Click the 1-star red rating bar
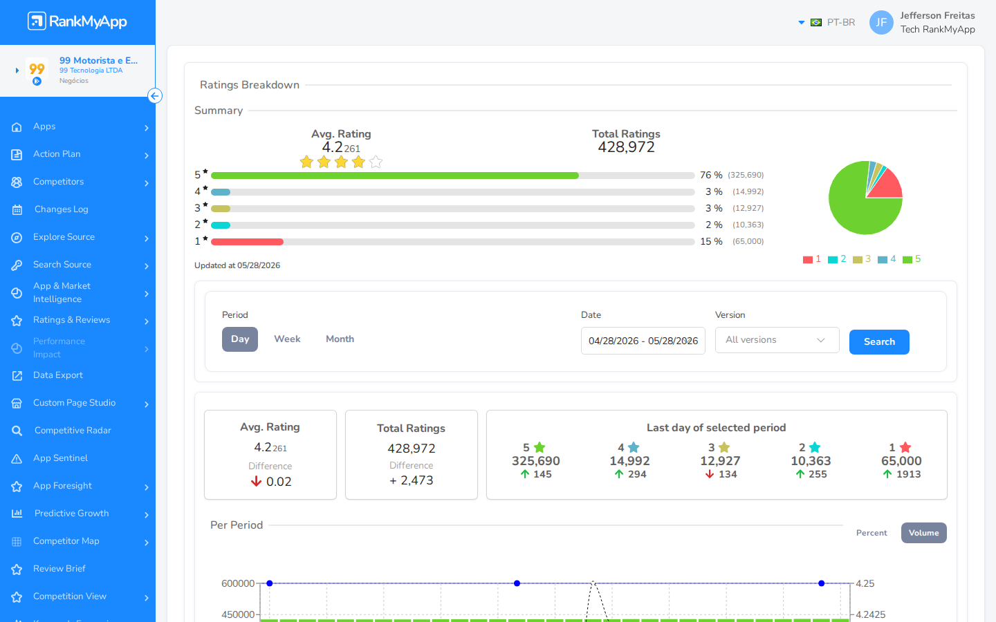Viewport: 996px width, 622px height. [x=247, y=242]
